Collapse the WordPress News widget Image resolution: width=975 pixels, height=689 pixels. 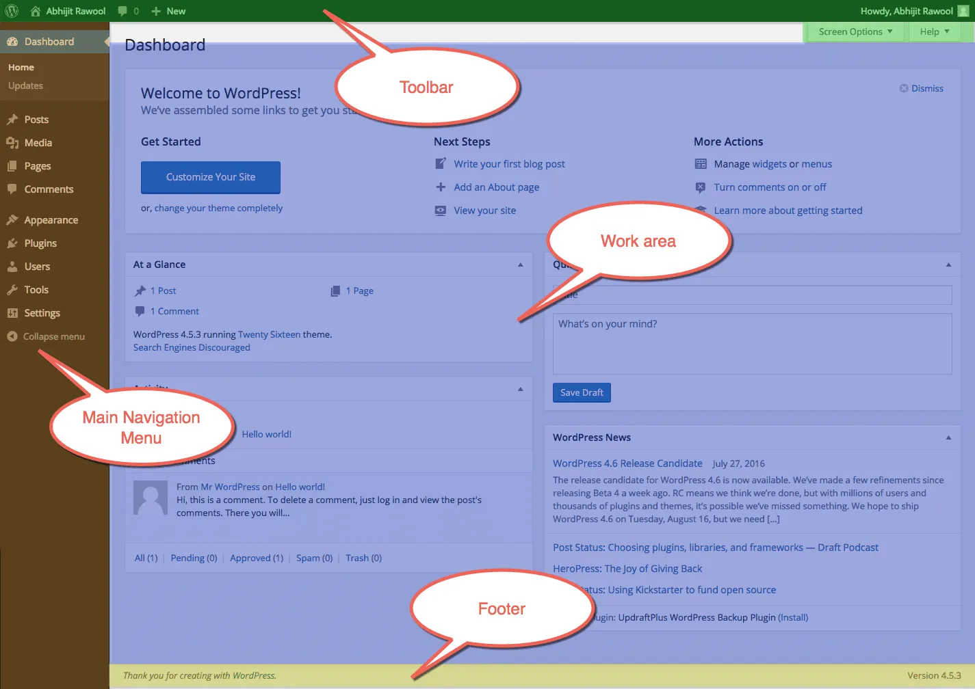click(x=948, y=437)
